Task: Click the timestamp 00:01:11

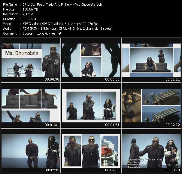Action: pyautogui.click(x=173, y=79)
